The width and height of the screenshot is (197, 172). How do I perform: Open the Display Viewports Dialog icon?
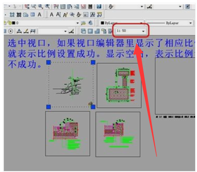click(x=83, y=31)
